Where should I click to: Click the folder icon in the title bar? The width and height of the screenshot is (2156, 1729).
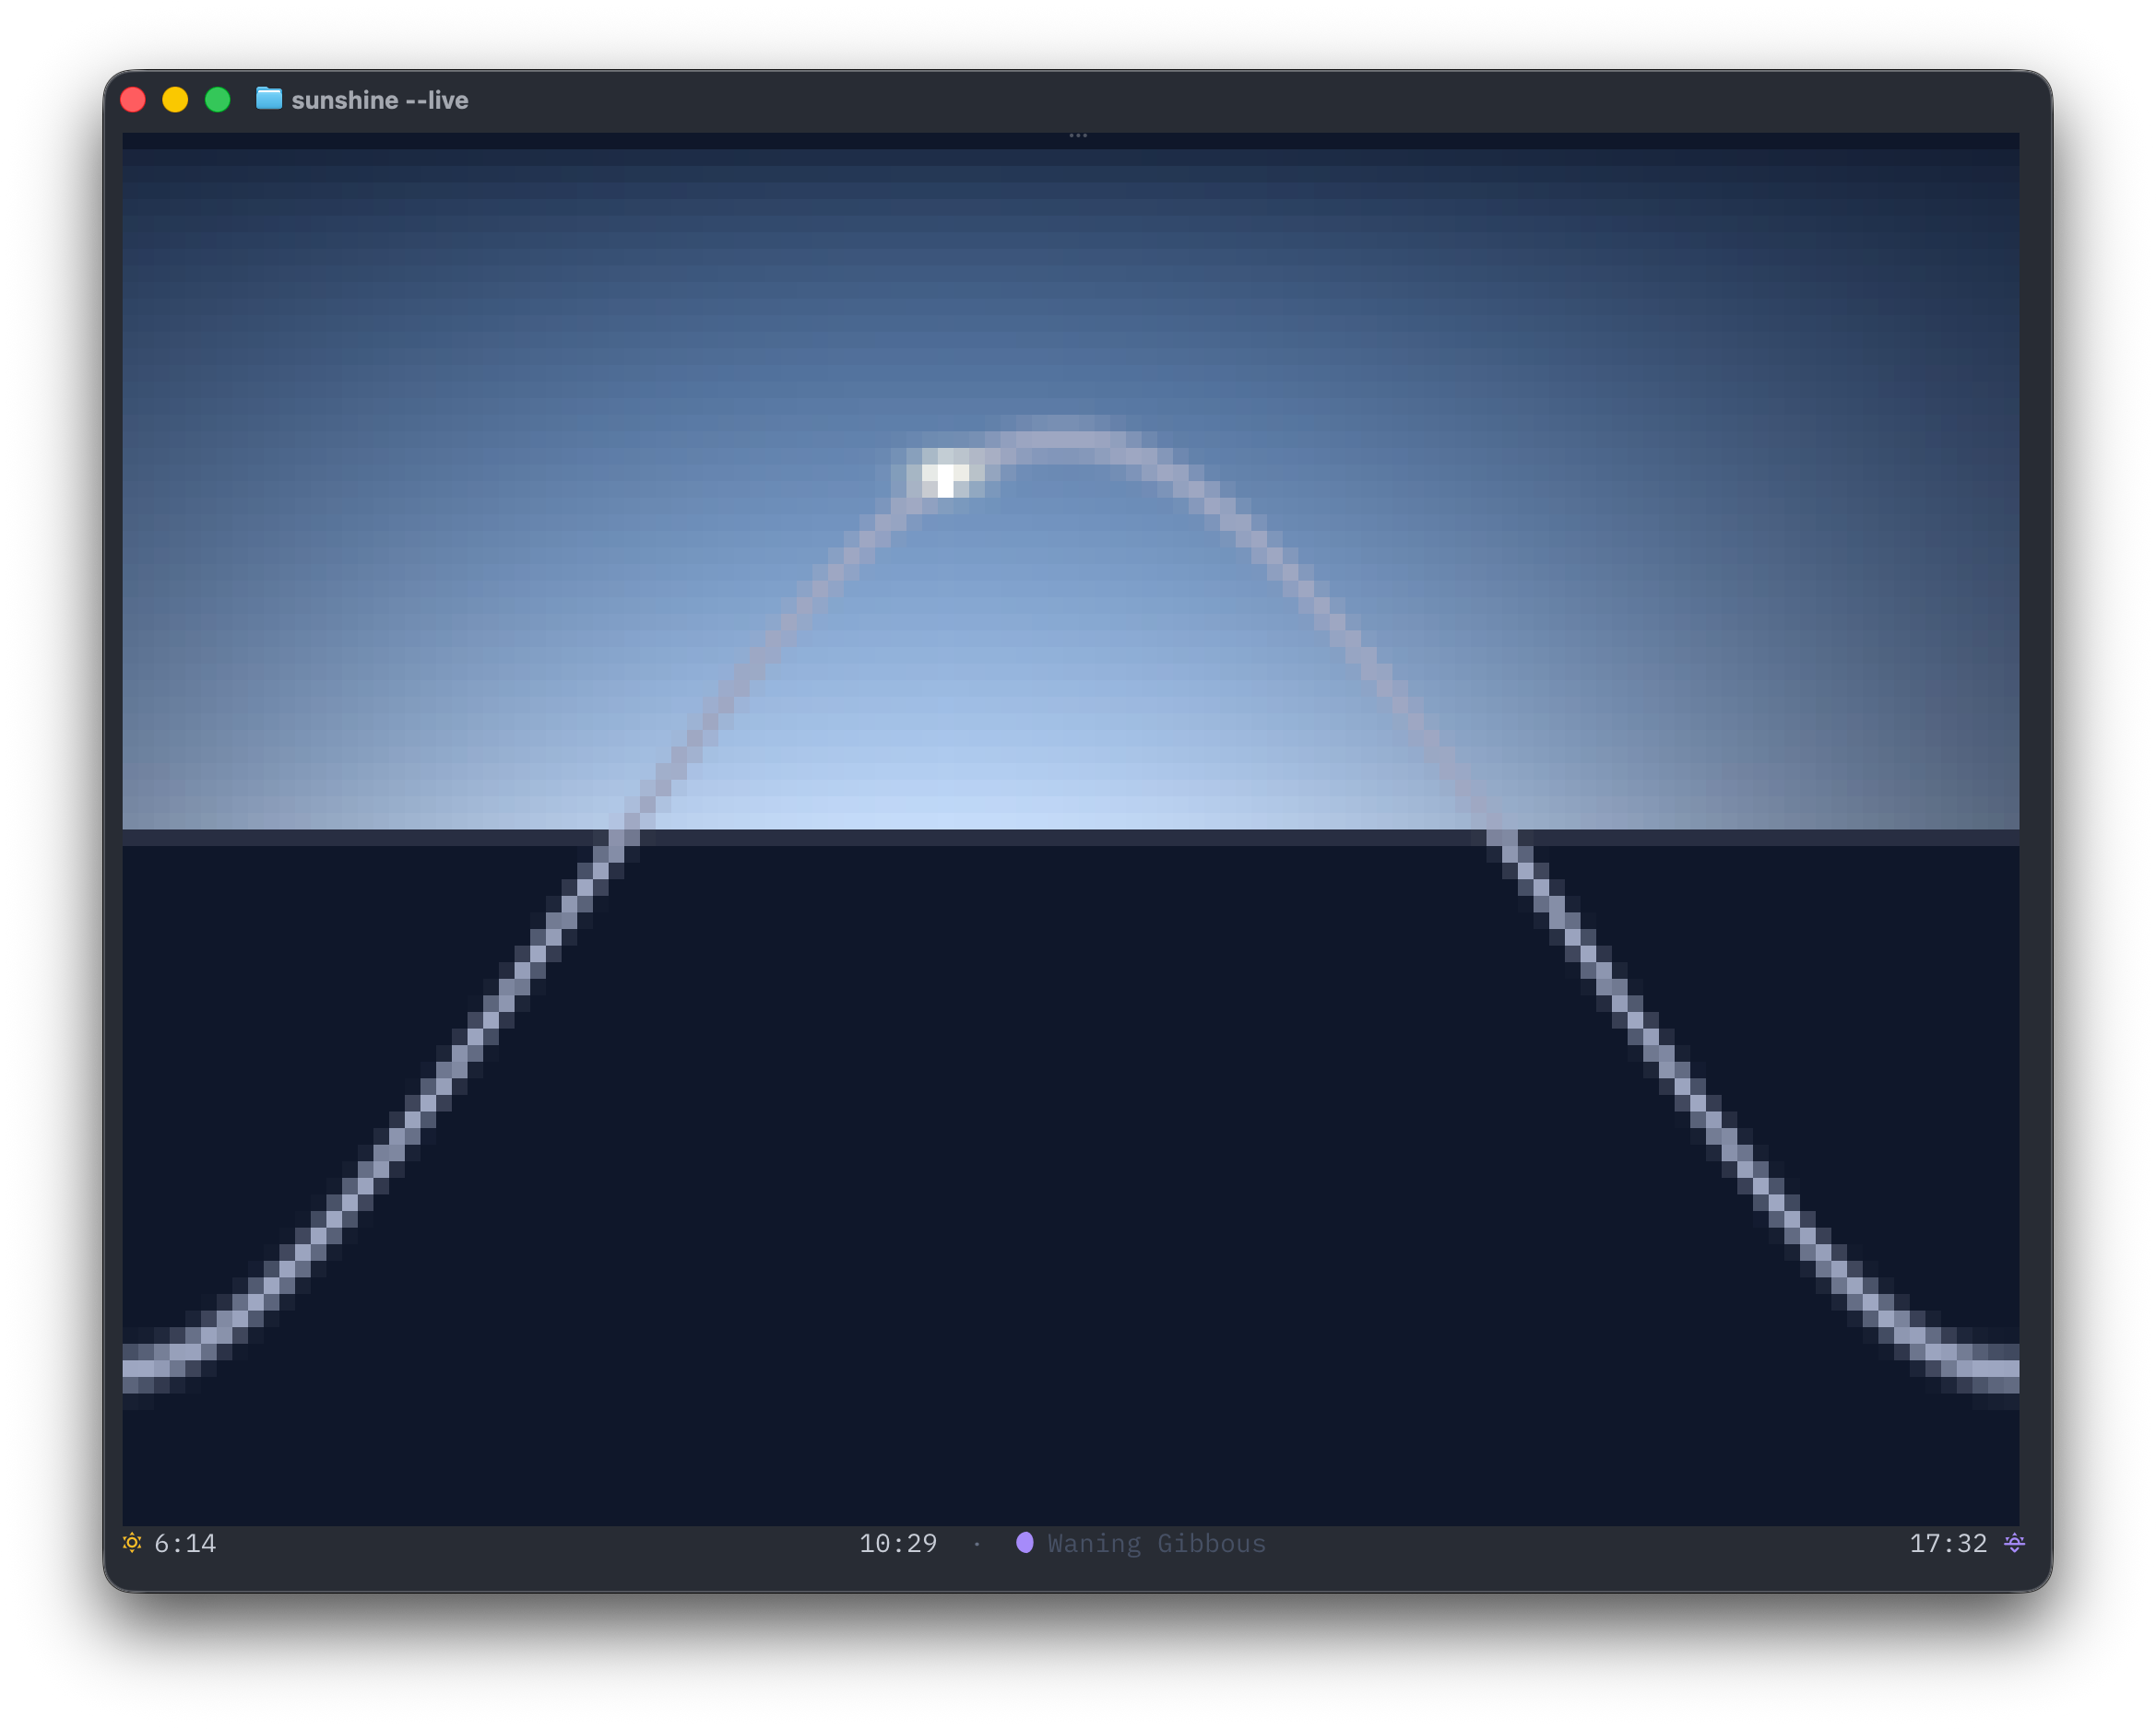(x=268, y=98)
